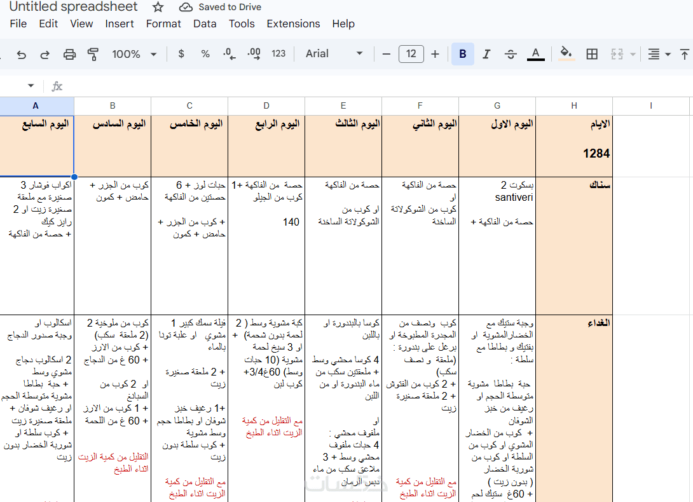Open the Edit menu
Image resolution: width=693 pixels, height=502 pixels.
pos(48,24)
